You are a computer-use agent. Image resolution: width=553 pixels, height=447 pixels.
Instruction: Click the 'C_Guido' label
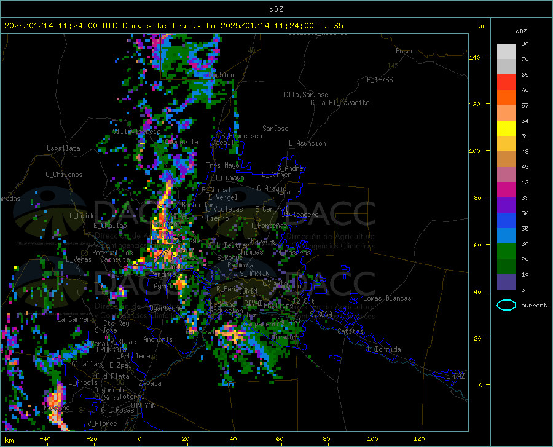click(x=82, y=216)
